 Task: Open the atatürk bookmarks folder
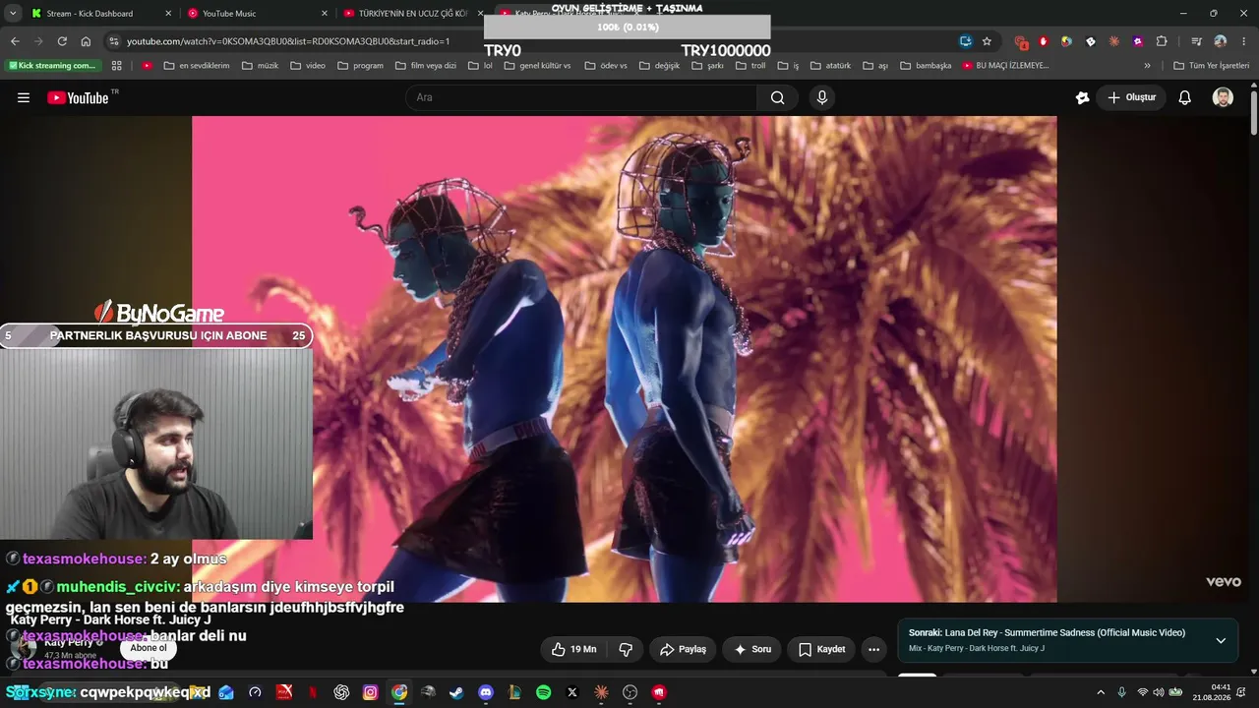click(831, 66)
